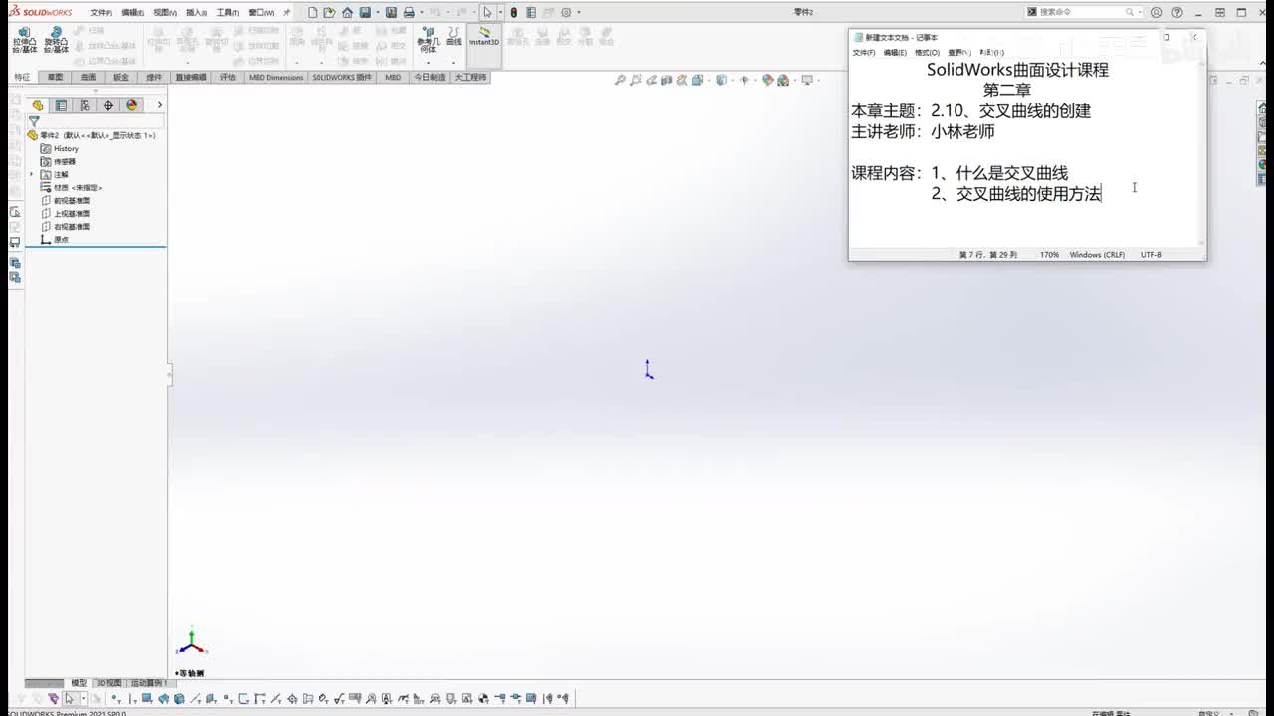
Task: Click the View Settings monitor icon
Action: 807,80
